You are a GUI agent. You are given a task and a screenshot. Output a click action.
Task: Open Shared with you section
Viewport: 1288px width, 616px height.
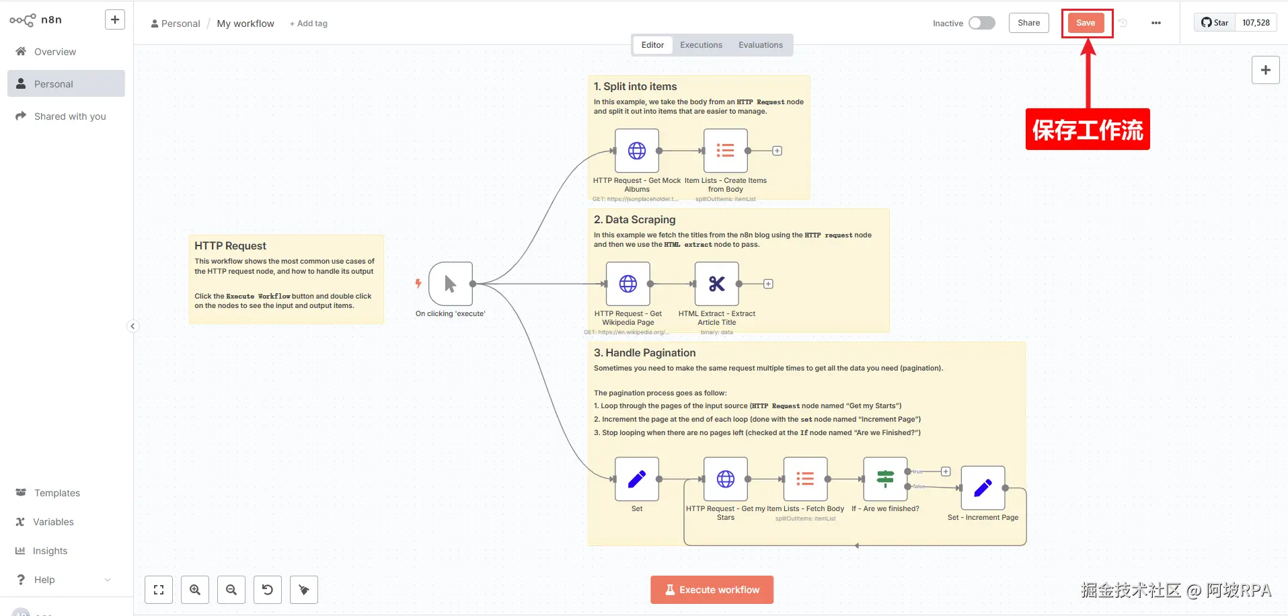coord(66,116)
